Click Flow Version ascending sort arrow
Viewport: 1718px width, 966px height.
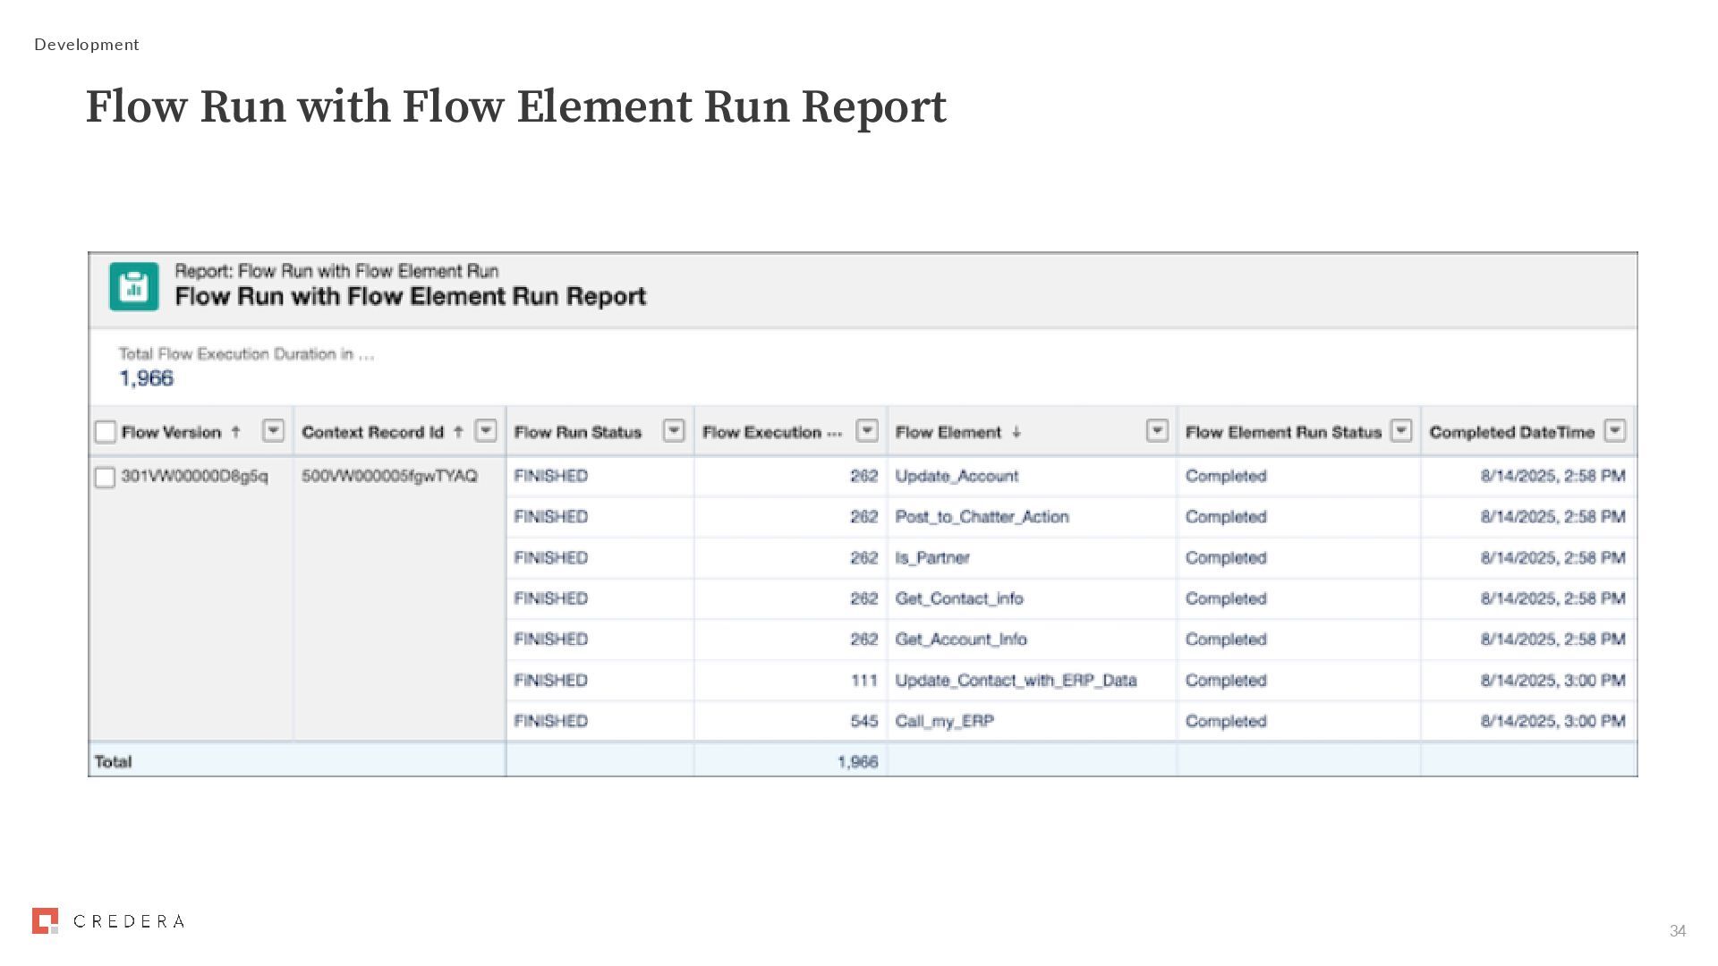[x=236, y=432]
